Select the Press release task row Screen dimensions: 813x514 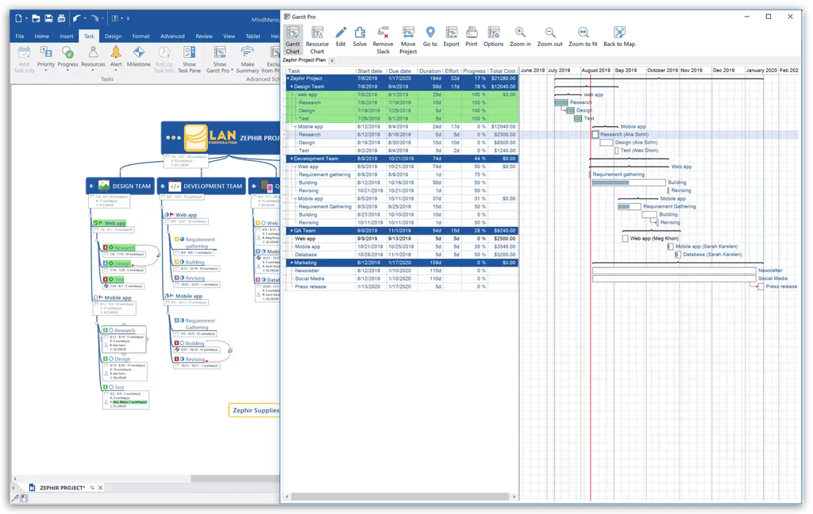coord(401,286)
